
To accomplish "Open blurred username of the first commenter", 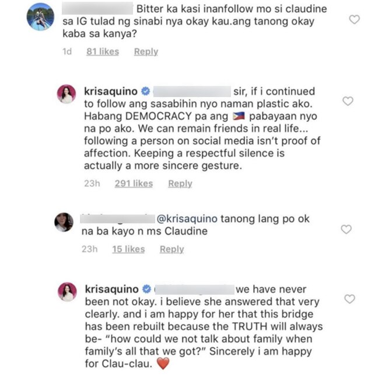I will point(97,8).
